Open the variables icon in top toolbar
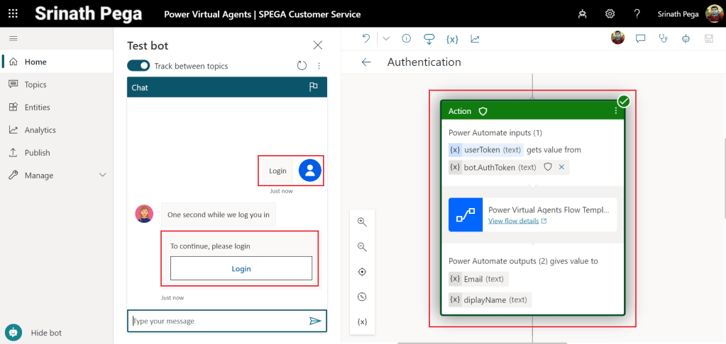This screenshot has height=344, width=726. (451, 39)
